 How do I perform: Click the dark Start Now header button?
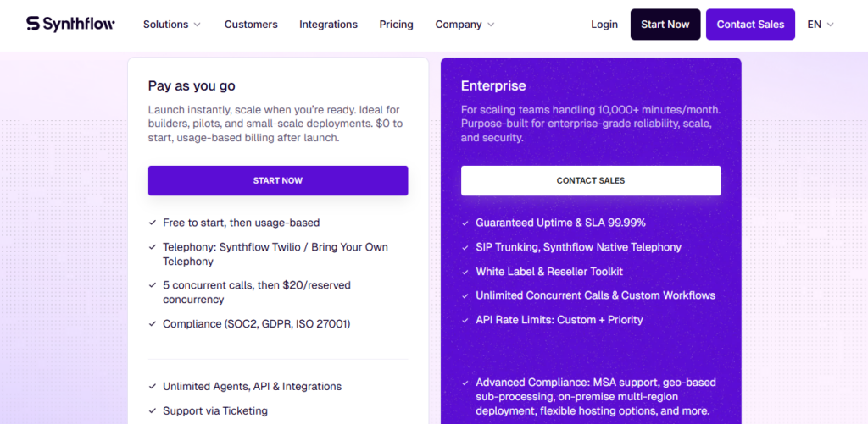click(x=665, y=25)
